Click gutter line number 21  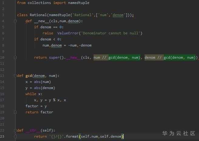click(2, 124)
